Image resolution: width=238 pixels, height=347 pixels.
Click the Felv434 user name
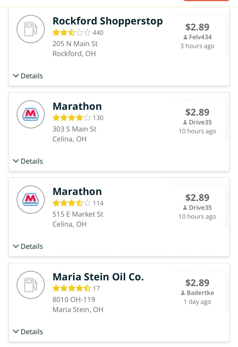click(x=200, y=37)
